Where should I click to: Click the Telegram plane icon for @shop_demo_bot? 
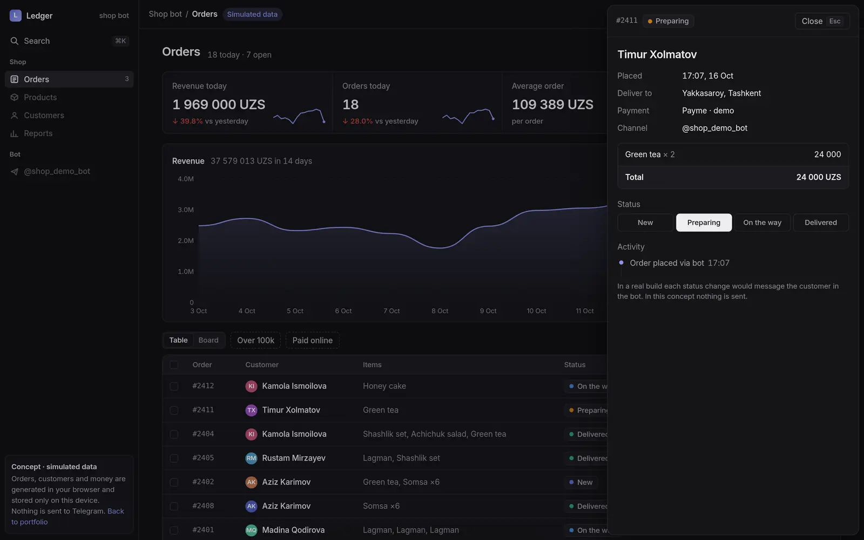click(x=15, y=171)
